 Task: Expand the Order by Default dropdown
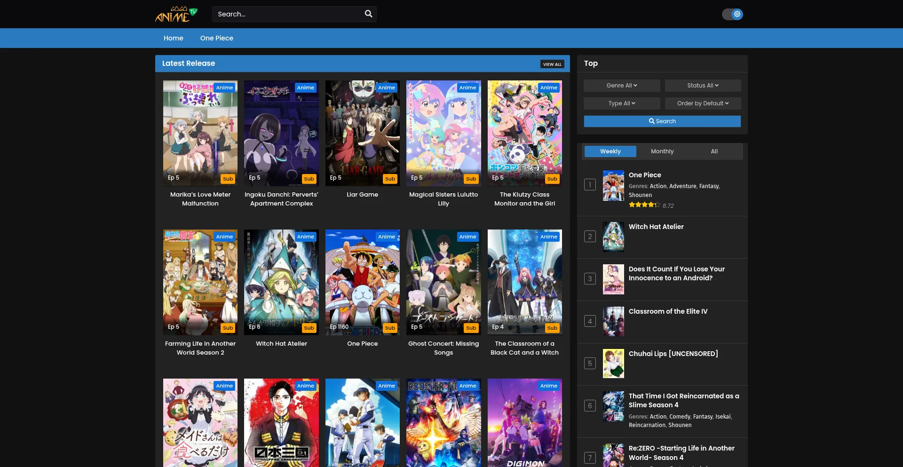tap(703, 103)
